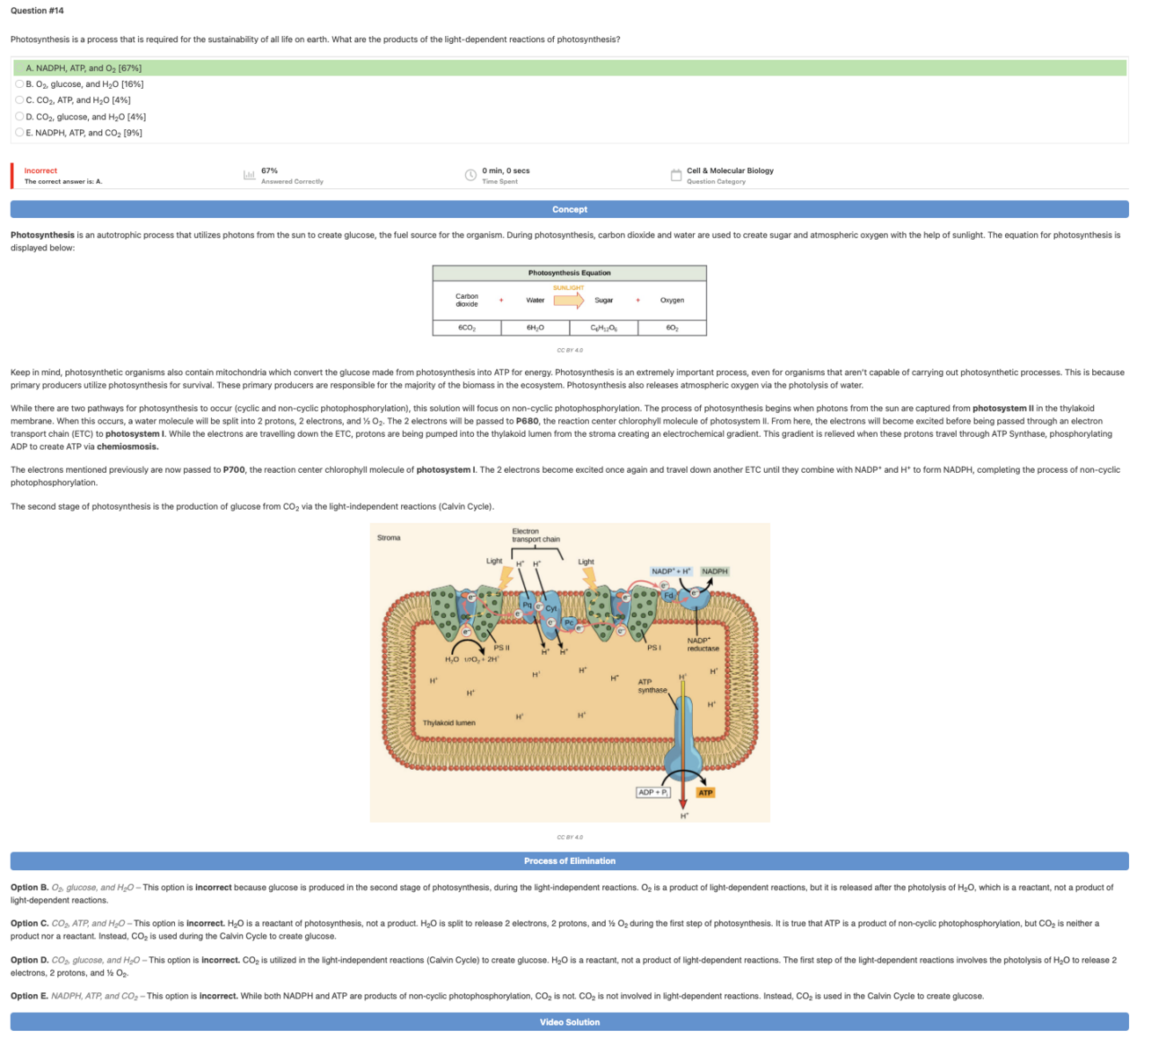Screen dimensions: 1173x1038
Task: Click the red Incorrect status text
Action: pyautogui.click(x=40, y=171)
